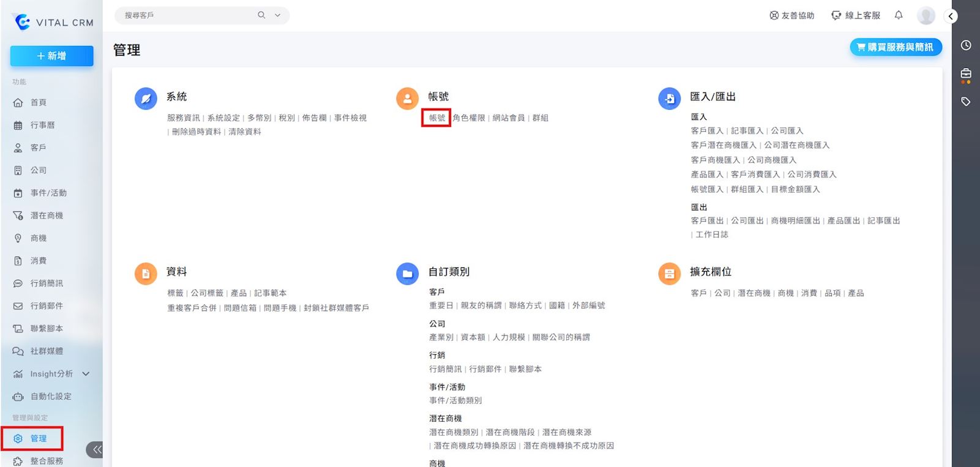The width and height of the screenshot is (980, 467).
Task: Click the 系統 section blue icon
Action: (x=146, y=99)
